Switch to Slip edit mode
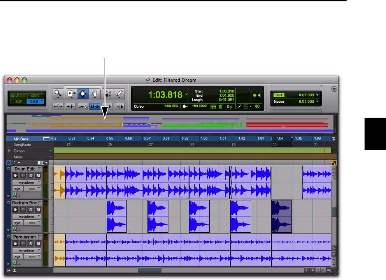The height and width of the screenshot is (280, 386). pos(18,101)
